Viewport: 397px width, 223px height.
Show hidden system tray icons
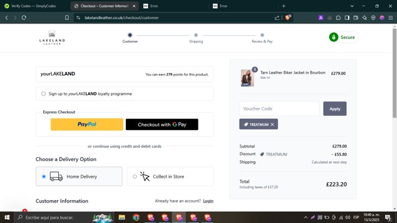click(306, 217)
